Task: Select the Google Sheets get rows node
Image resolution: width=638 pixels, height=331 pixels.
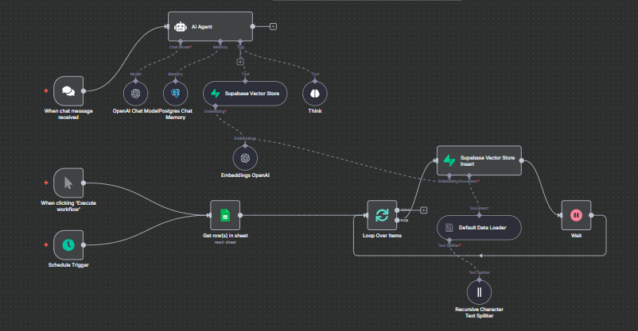Action: pos(225,215)
